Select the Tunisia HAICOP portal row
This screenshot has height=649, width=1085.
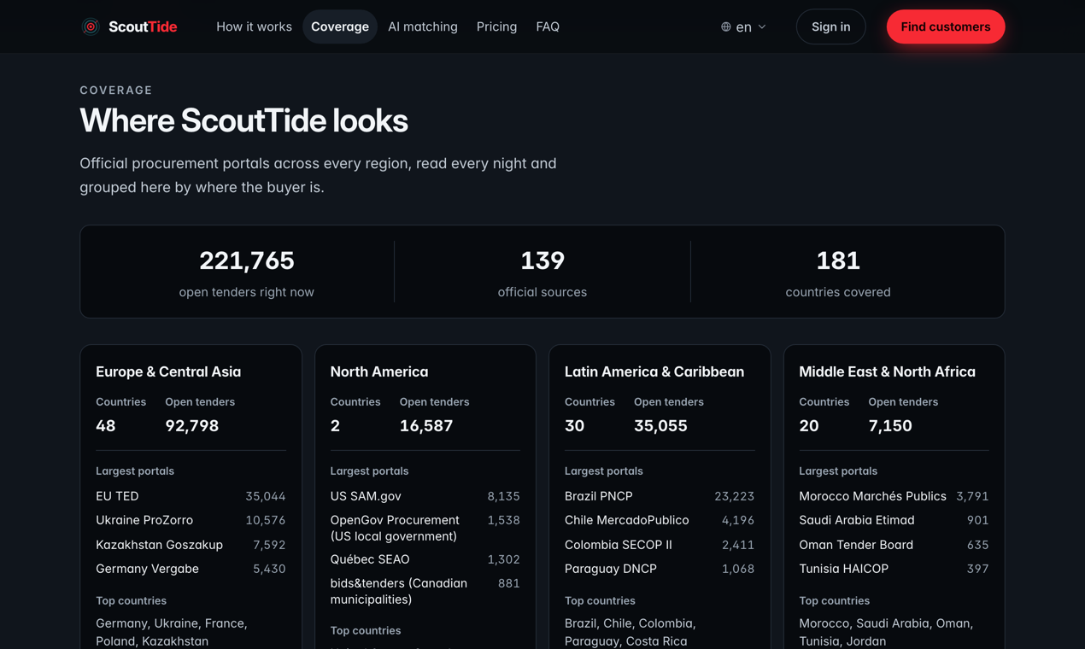[894, 569]
